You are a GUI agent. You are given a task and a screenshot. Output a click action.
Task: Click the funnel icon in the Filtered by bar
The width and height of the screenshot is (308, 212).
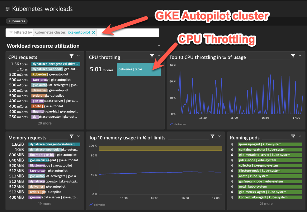[x=11, y=32]
